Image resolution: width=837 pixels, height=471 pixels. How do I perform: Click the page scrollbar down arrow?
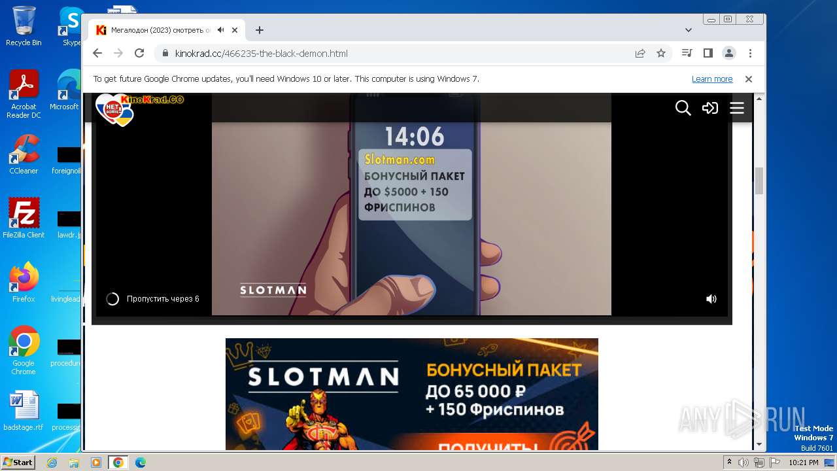point(759,444)
